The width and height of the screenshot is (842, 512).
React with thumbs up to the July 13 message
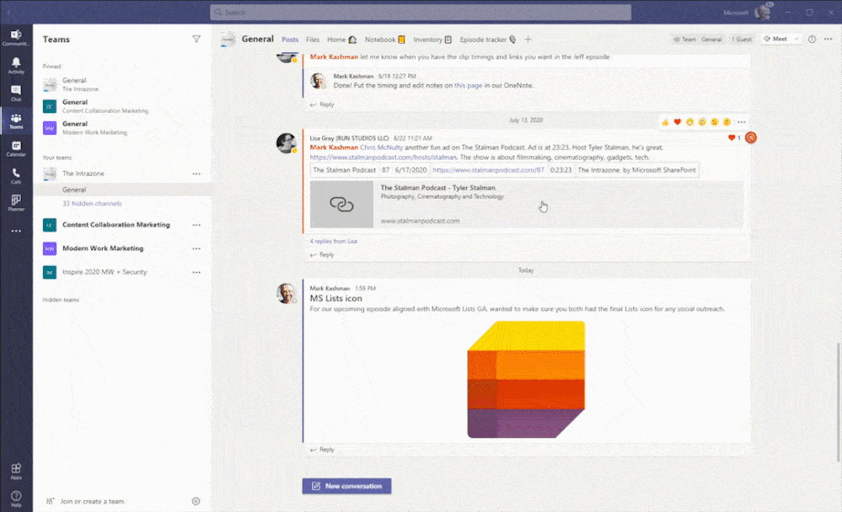pos(665,121)
